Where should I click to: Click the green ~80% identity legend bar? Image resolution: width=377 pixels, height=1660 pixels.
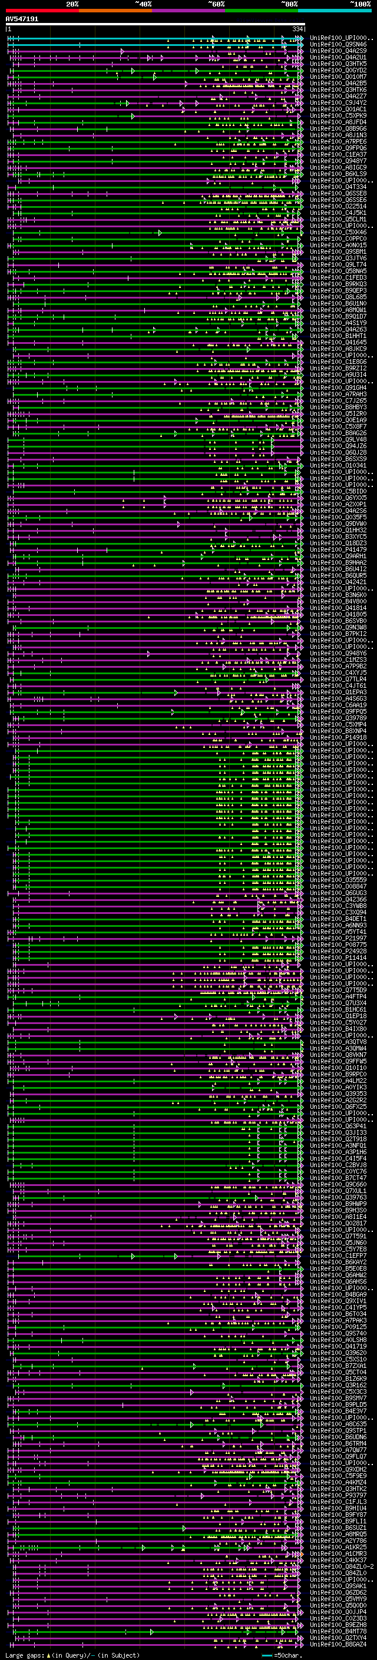pos(262,11)
